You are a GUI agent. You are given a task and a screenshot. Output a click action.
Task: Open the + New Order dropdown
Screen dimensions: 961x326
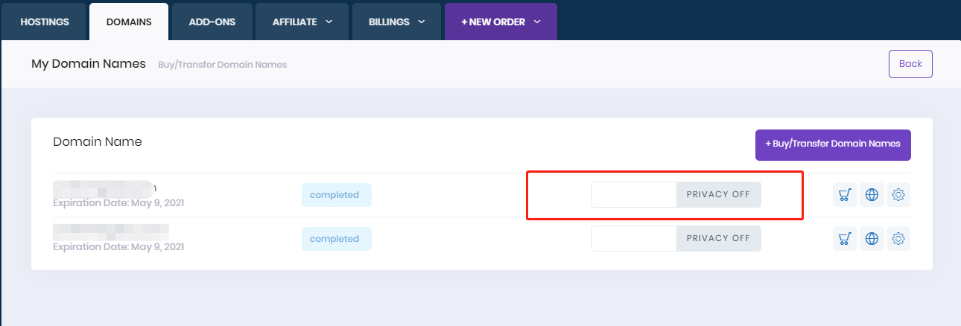coord(501,22)
